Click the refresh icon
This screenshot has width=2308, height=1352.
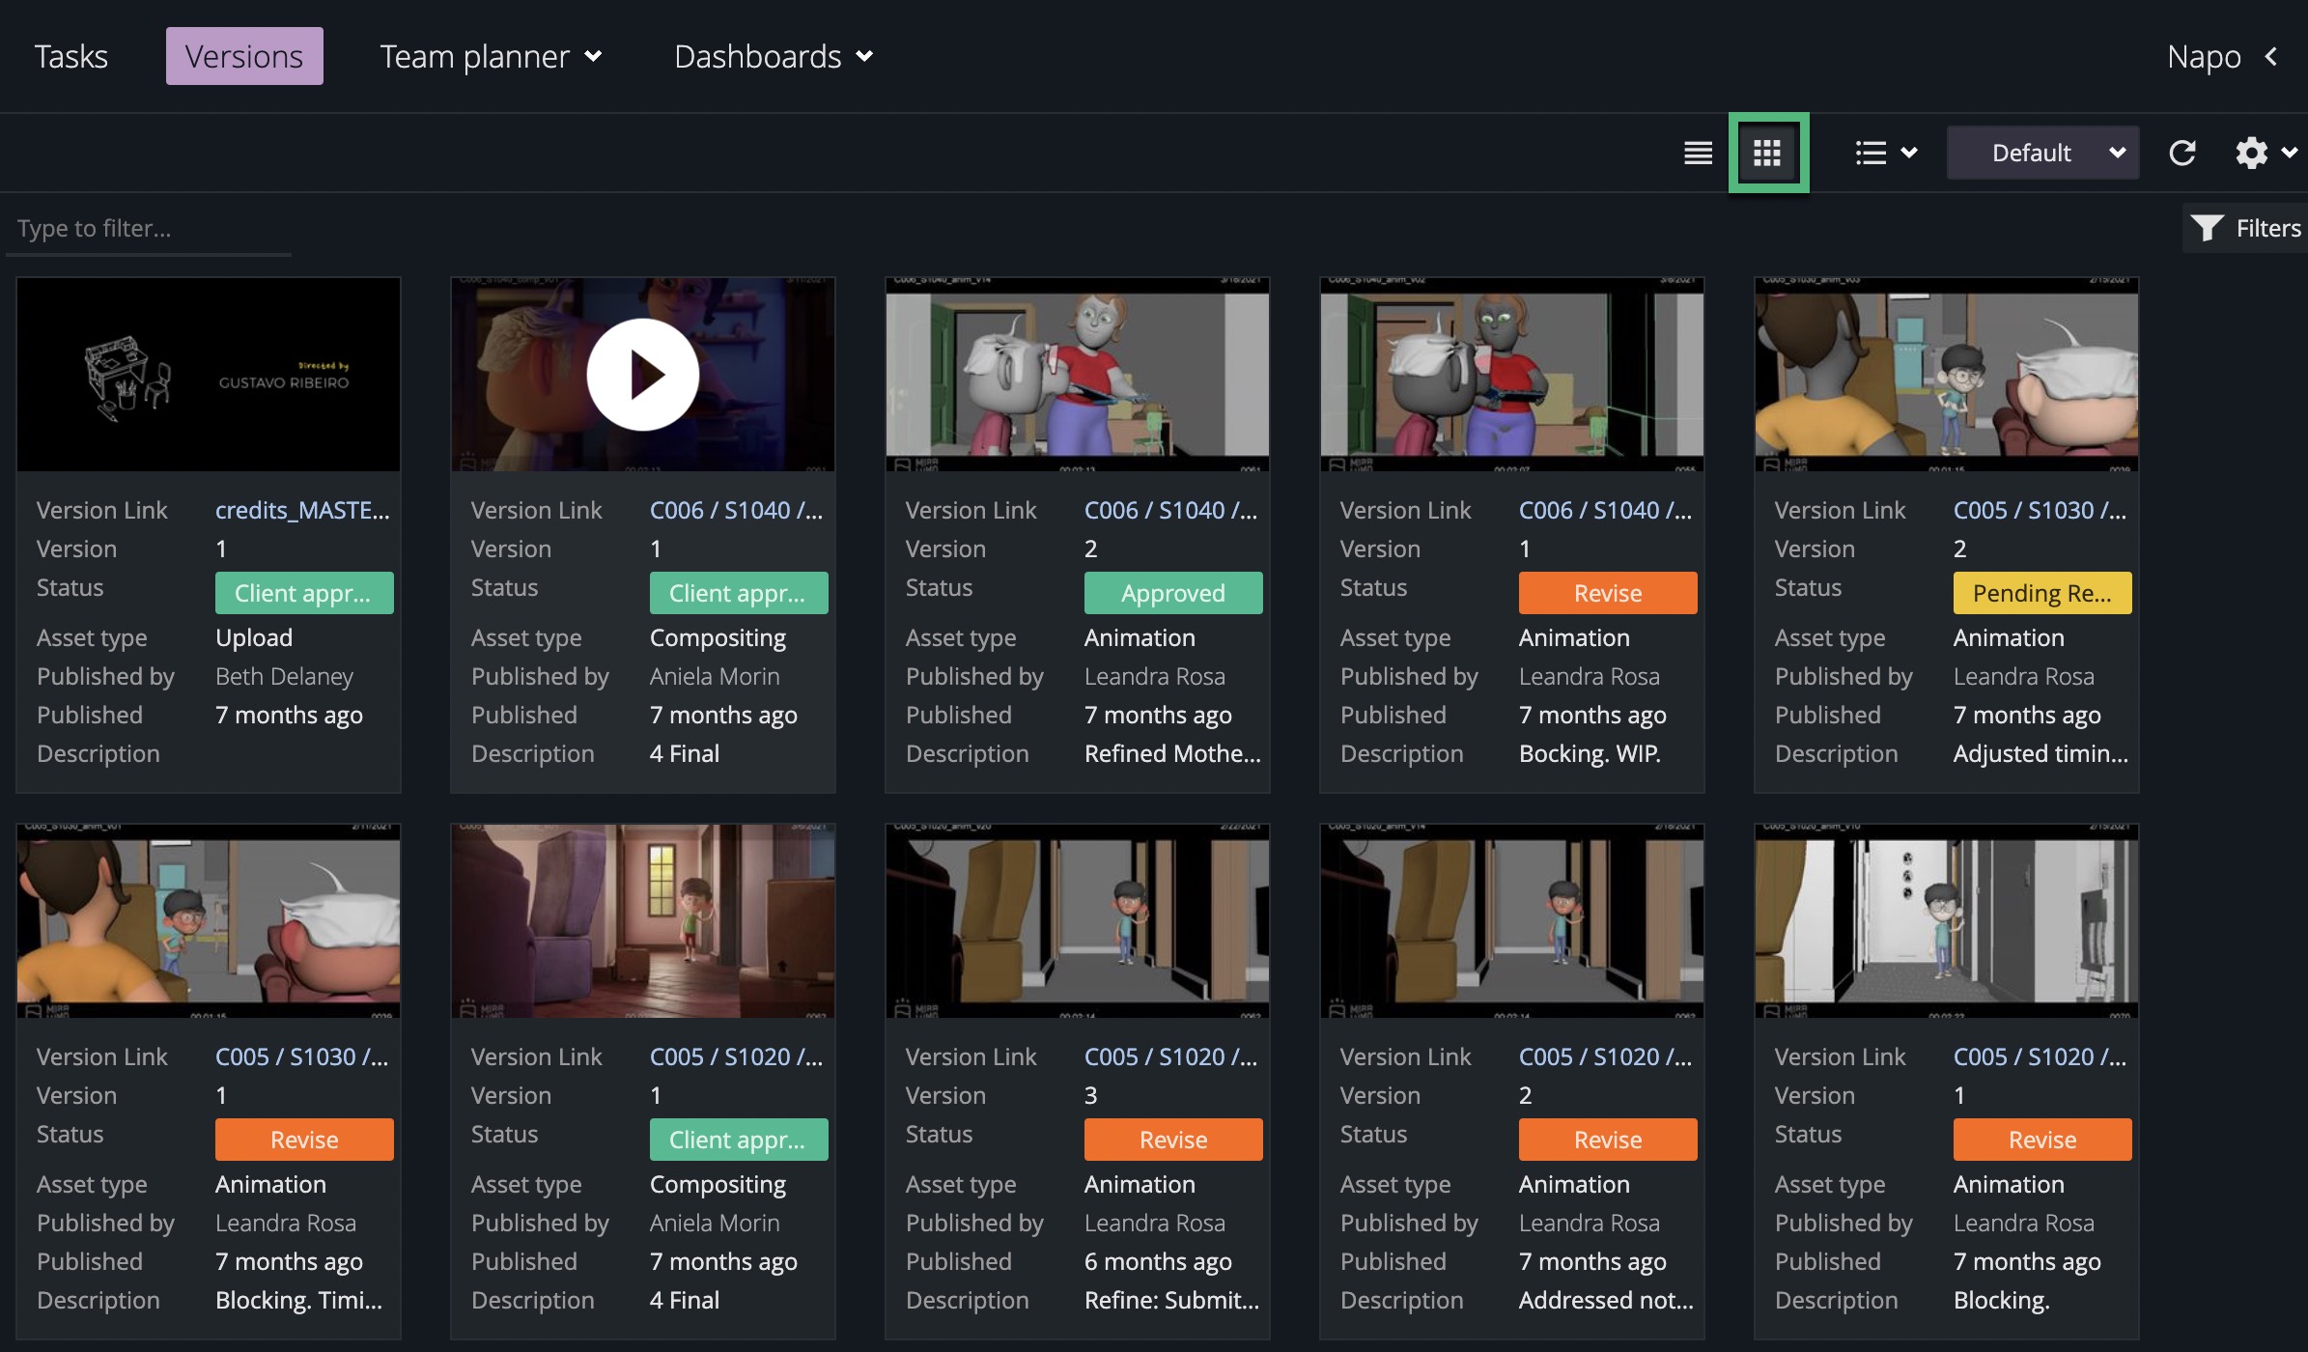point(2182,153)
